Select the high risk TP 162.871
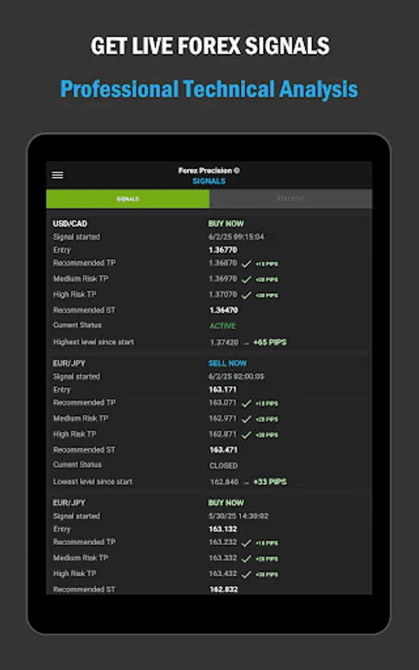Viewport: 419px width, 670px height. pos(223,434)
